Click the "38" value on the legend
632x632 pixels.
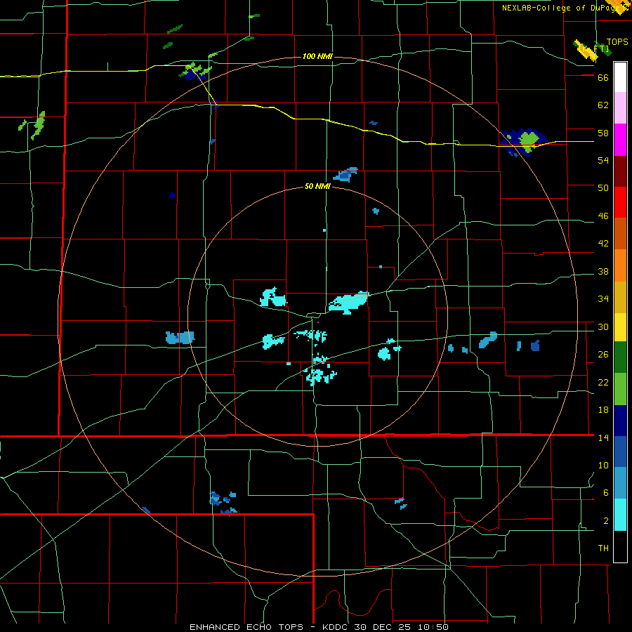coord(603,271)
